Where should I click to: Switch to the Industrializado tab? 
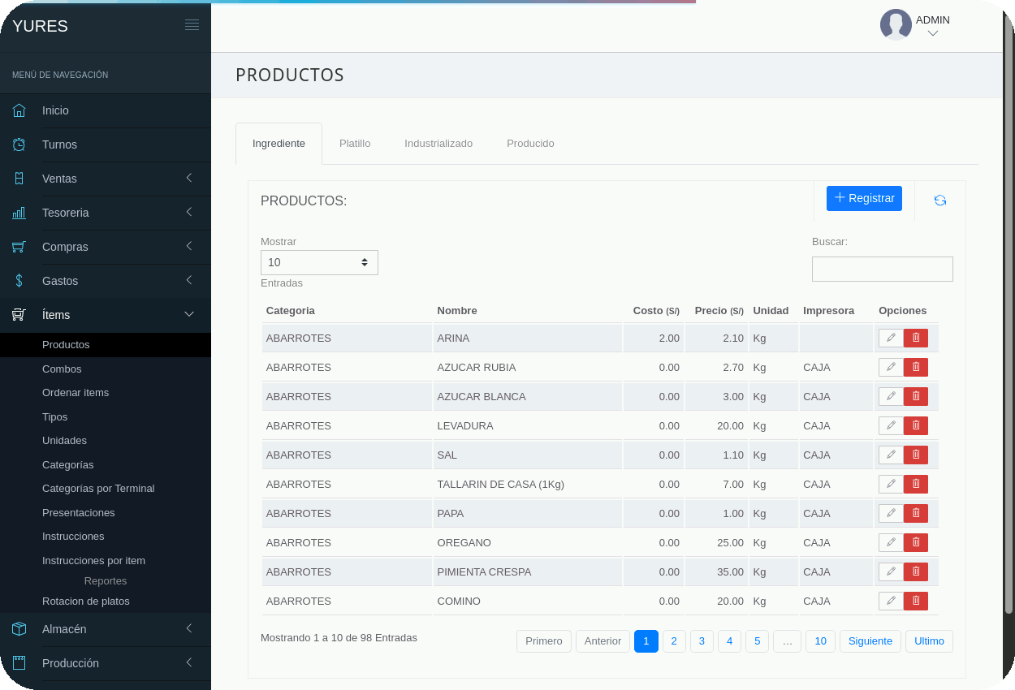point(438,144)
